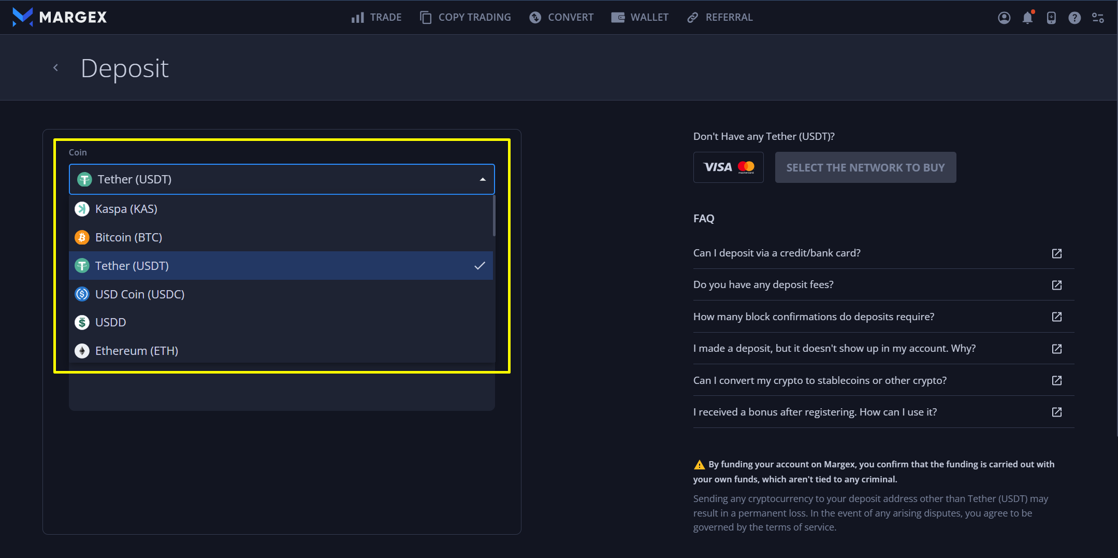The width and height of the screenshot is (1118, 558).
Task: Open FAQ about block confirmations
Action: [814, 317]
